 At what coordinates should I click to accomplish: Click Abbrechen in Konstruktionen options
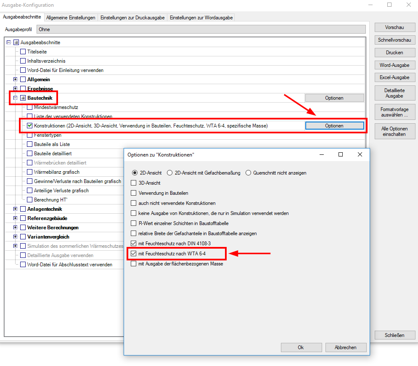(346, 347)
